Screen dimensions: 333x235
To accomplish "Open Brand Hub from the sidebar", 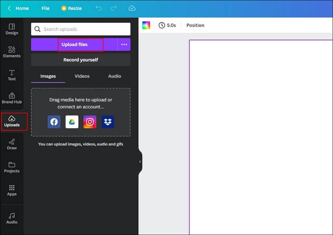I will pyautogui.click(x=12, y=98).
